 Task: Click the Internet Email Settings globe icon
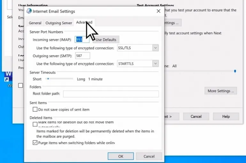[29, 11]
